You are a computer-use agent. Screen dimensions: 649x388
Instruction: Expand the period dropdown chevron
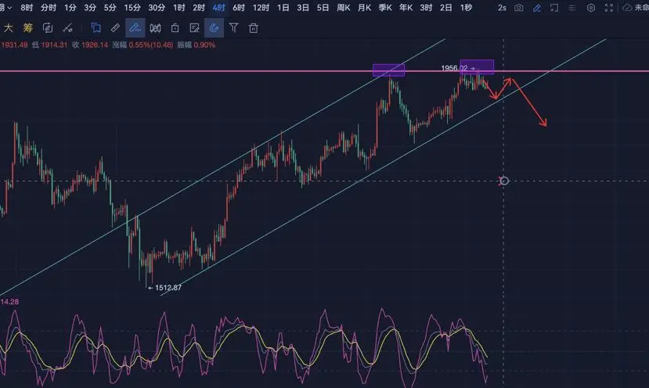click(9, 8)
